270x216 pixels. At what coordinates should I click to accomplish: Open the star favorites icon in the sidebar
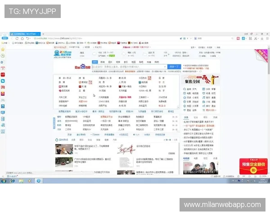click(3, 49)
